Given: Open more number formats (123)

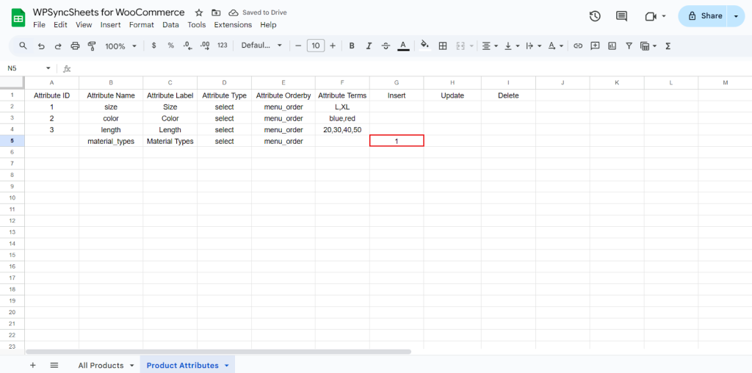Looking at the screenshot, I should [x=222, y=46].
